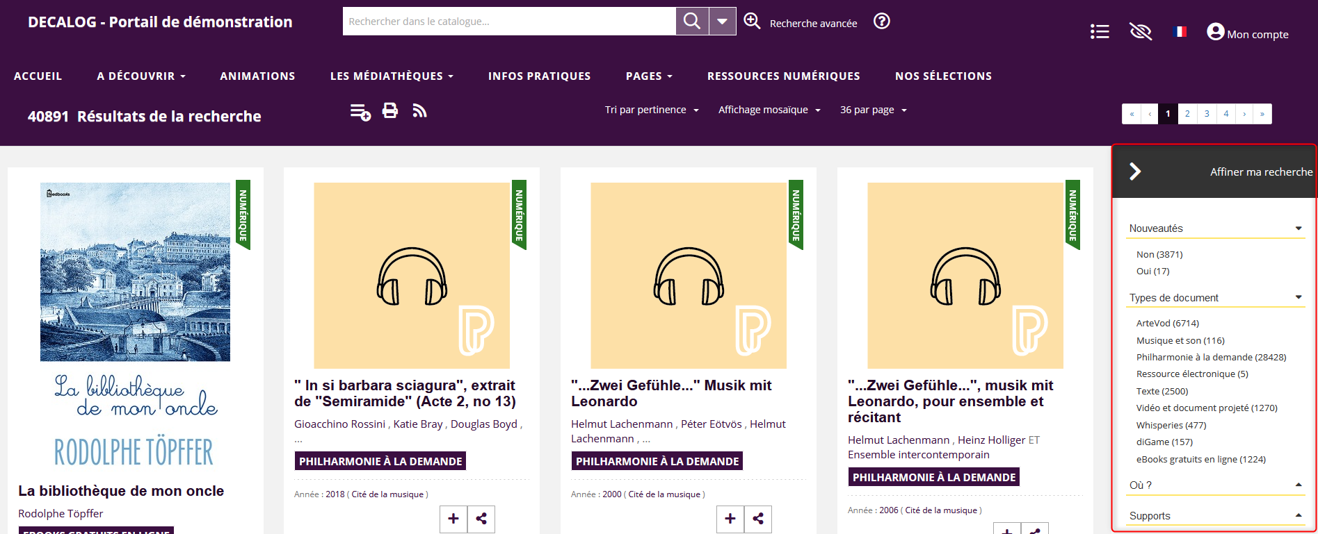Click the catalogue search input field

click(508, 22)
